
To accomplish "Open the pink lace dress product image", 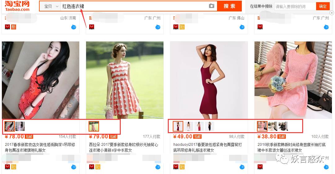I will (x=293, y=80).
